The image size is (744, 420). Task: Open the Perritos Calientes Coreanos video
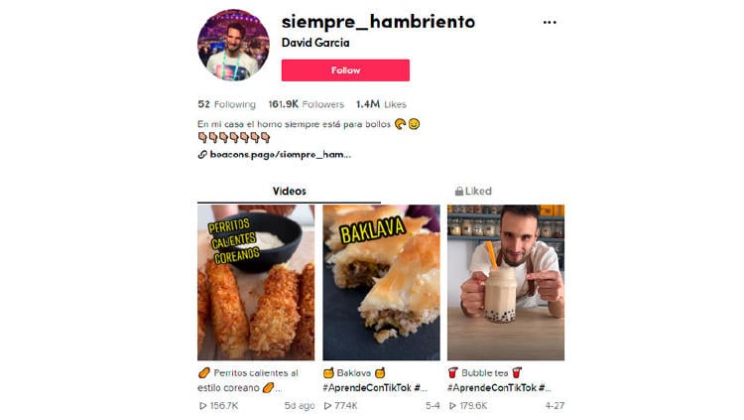point(256,282)
